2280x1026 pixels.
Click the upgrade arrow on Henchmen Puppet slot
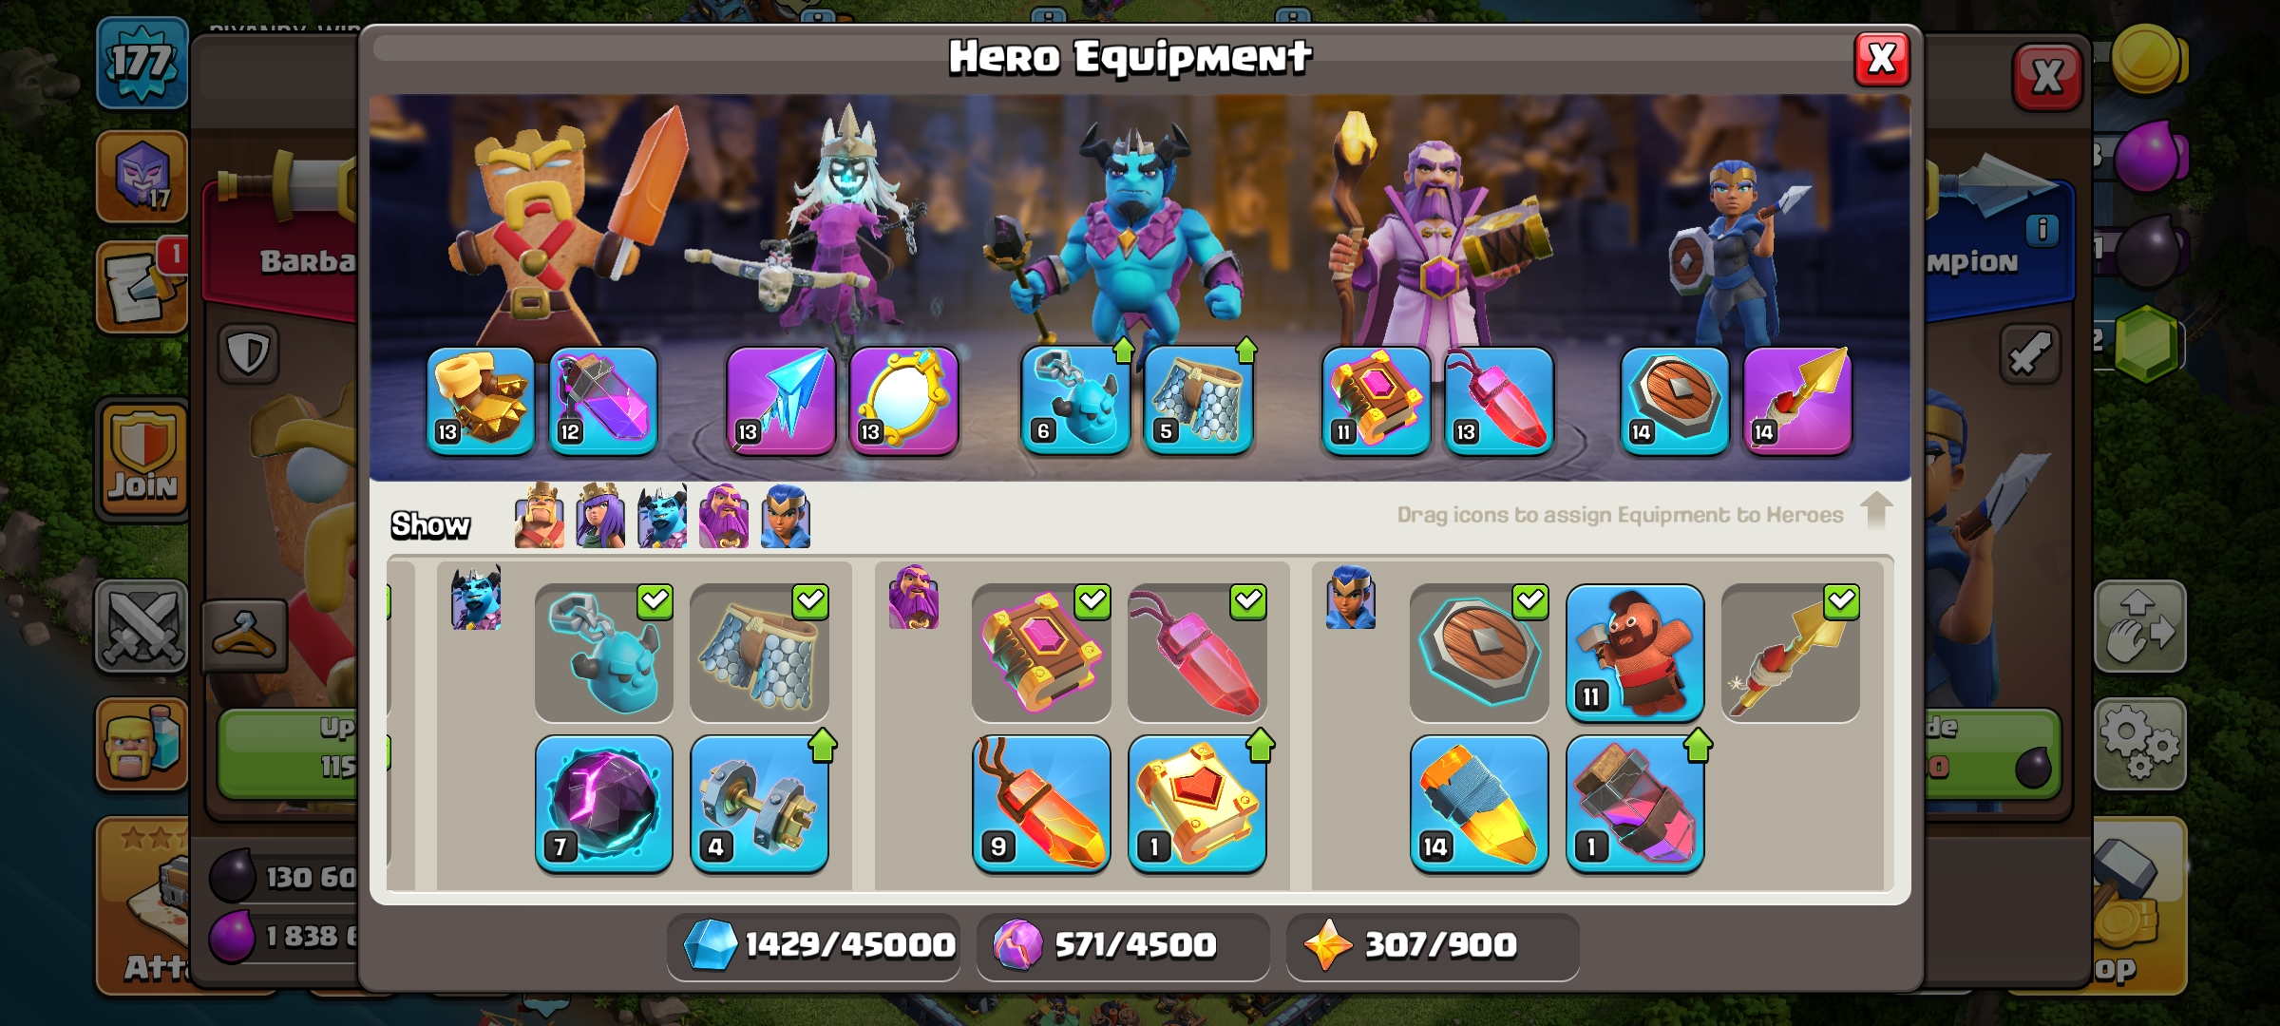(1124, 351)
